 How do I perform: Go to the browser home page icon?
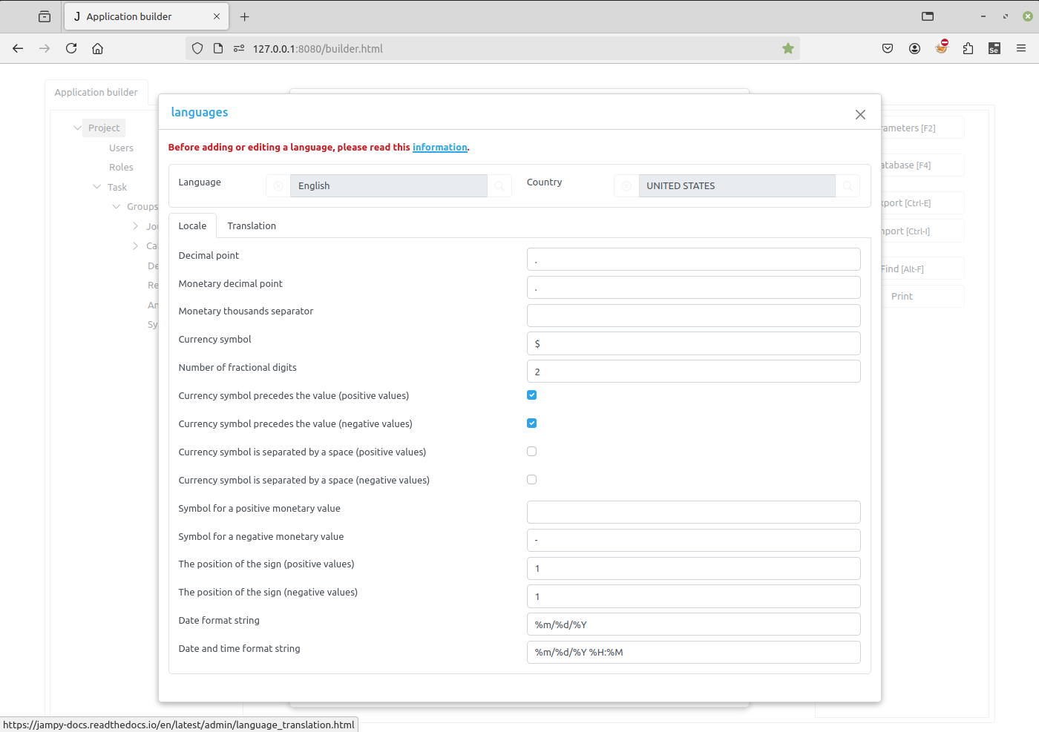coord(97,48)
